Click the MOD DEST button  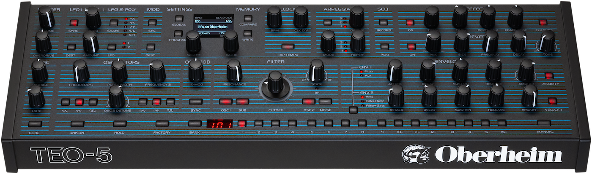pyautogui.click(x=151, y=47)
